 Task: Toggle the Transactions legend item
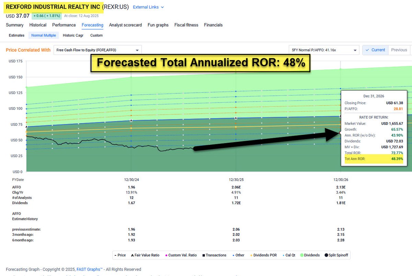[x=214, y=255]
